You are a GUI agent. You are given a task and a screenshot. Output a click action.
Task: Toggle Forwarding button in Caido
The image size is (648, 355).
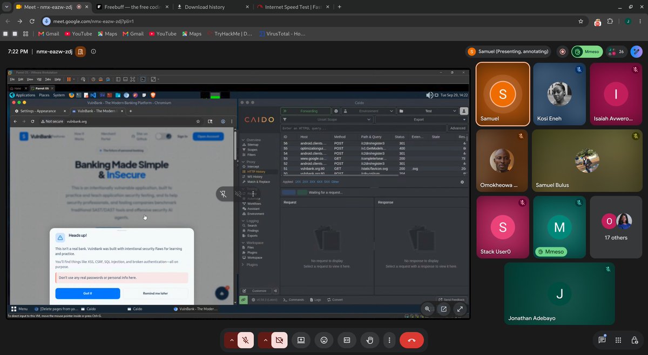coord(306,111)
